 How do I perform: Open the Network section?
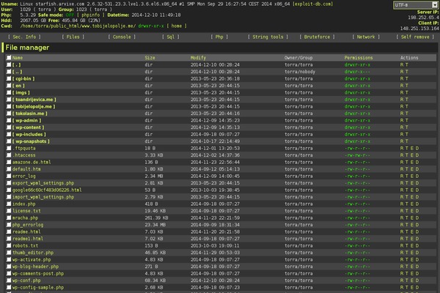(x=366, y=37)
